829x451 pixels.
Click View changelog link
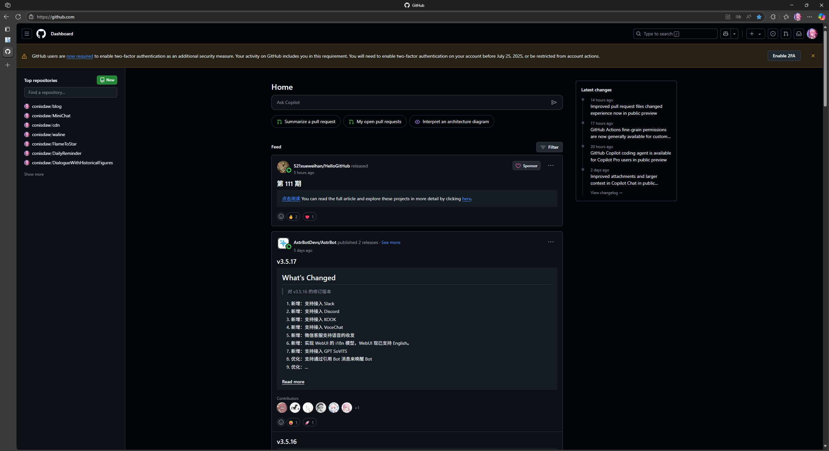click(606, 193)
